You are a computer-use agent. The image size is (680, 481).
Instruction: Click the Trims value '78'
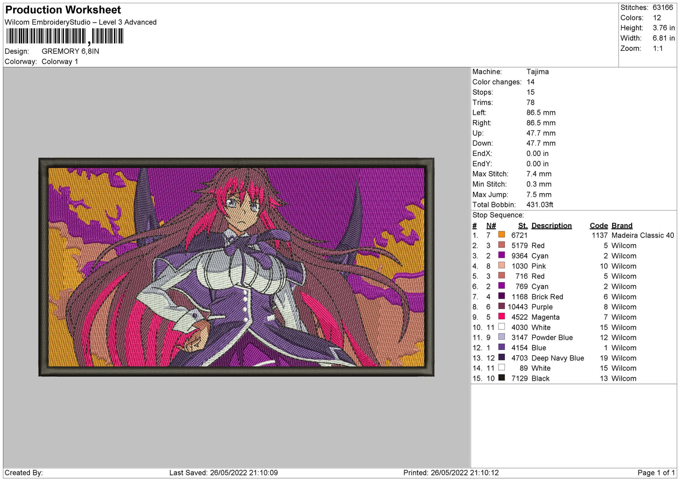530,103
